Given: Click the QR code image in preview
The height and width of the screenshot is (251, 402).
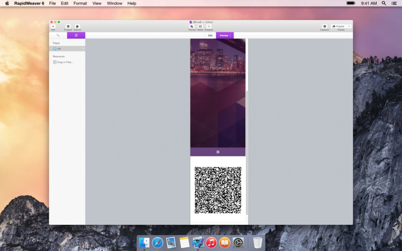Looking at the screenshot, I should click(x=218, y=190).
